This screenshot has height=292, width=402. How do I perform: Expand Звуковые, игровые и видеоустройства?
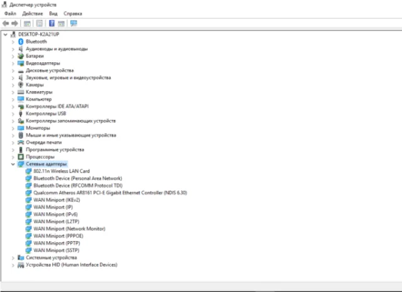click(13, 77)
